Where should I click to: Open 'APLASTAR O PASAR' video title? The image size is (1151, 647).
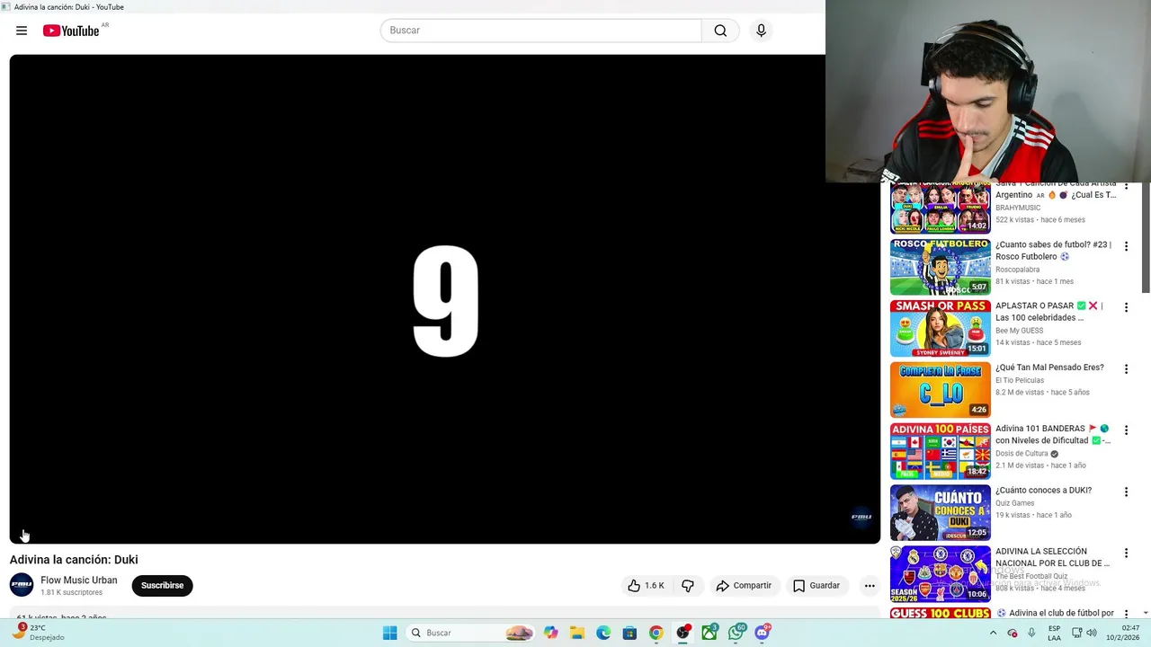[1048, 312]
